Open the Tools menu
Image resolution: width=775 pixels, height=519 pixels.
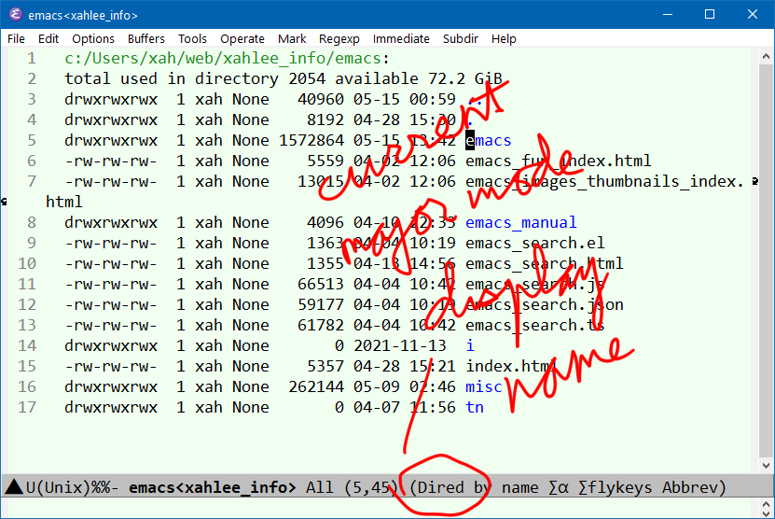tap(192, 38)
